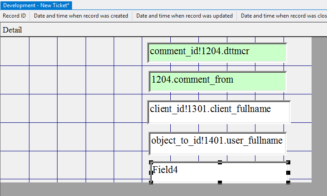Click Field4's top-center resize handle
This screenshot has height=196, width=327.
[220, 162]
